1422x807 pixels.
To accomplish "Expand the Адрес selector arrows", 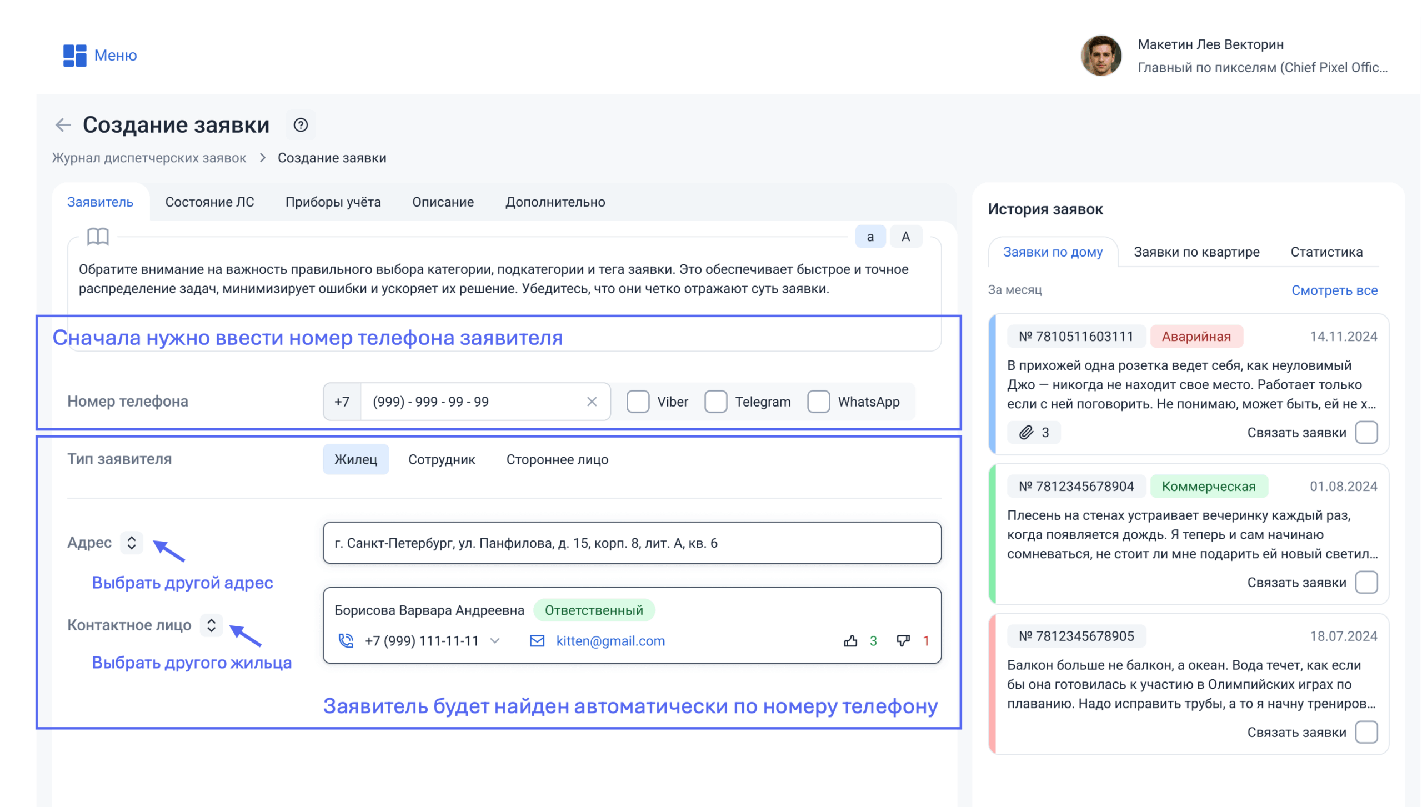I will (x=132, y=542).
